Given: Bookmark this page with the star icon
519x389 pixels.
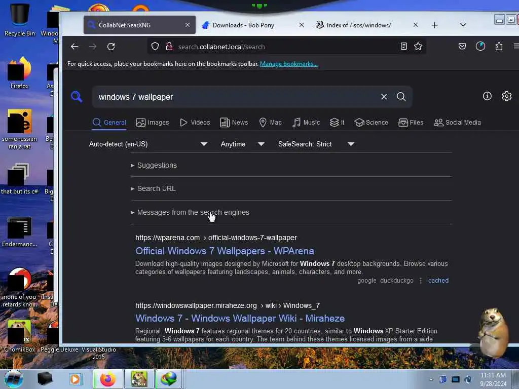Looking at the screenshot, I should tap(418, 46).
